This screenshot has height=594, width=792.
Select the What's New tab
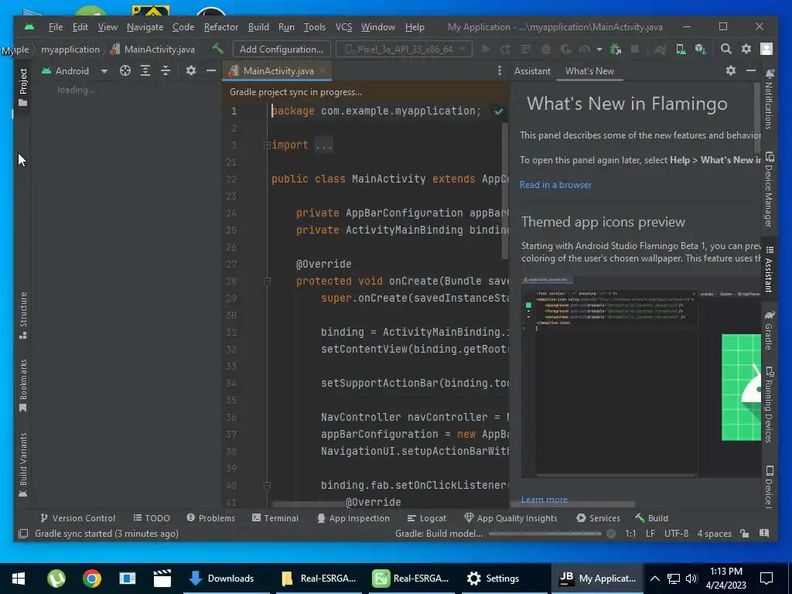[589, 70]
